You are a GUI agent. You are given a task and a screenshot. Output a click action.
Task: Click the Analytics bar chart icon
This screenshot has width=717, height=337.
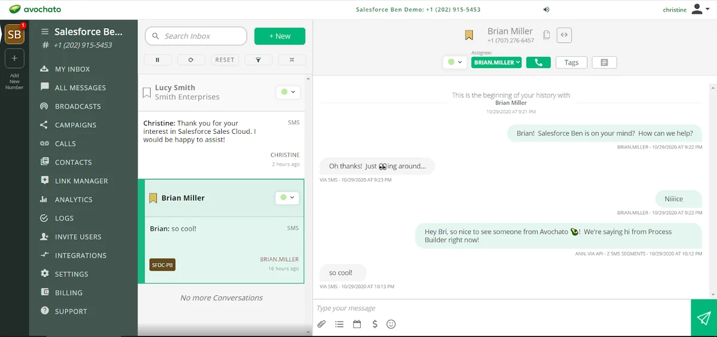click(x=44, y=199)
